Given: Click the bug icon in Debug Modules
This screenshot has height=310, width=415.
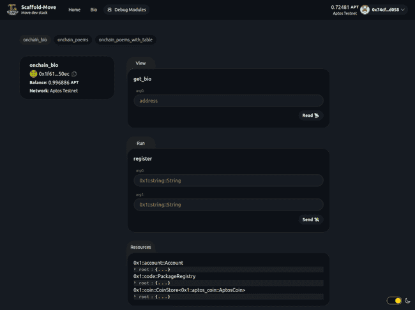Looking at the screenshot, I should coord(110,10).
